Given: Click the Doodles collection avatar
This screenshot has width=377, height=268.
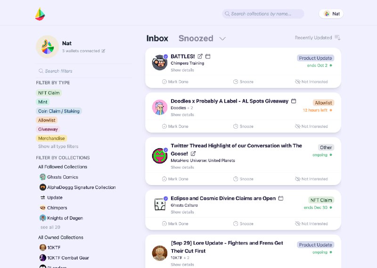Looking at the screenshot, I should click(x=160, y=107).
